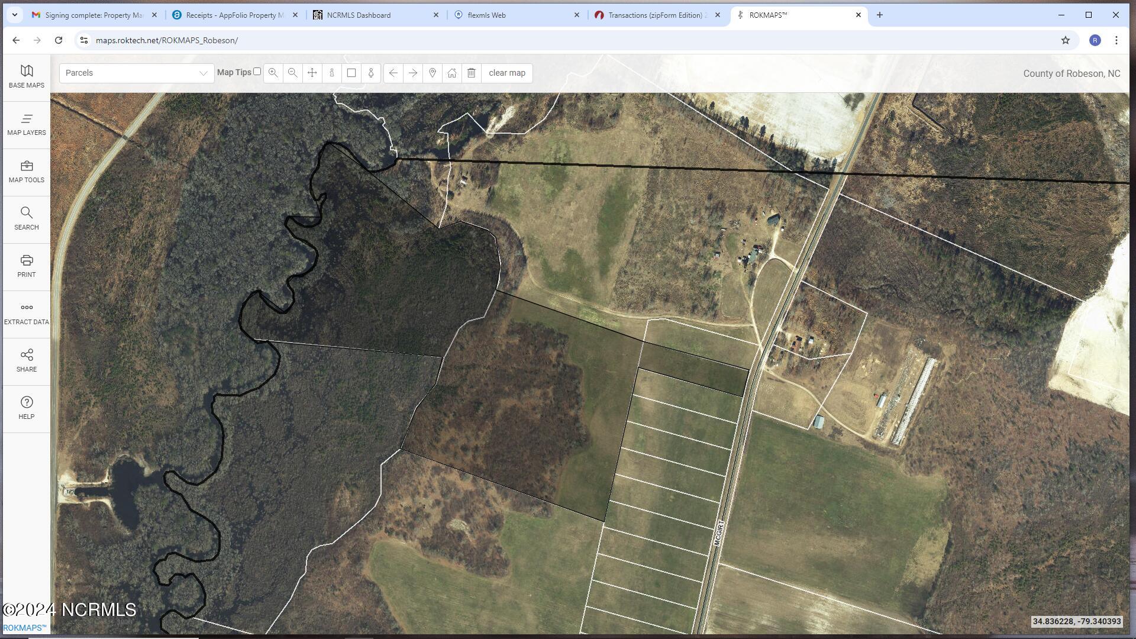
Task: Enable the Map Tips checkbox
Action: (x=257, y=71)
